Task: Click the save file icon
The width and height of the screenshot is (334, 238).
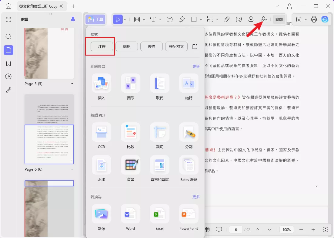Action: point(299,20)
